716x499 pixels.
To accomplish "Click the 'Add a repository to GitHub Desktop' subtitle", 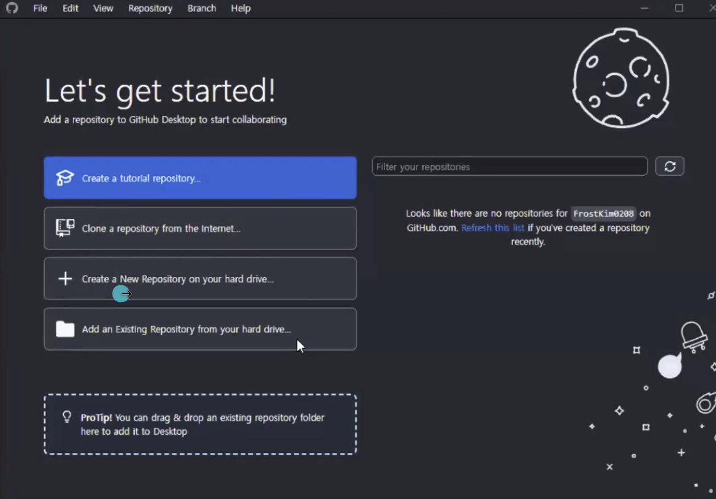I will point(165,120).
